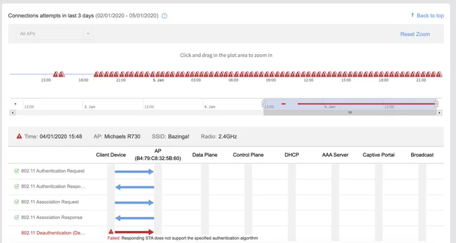Click the Broadcast column header
Screen dimensions: 456x243
coord(422,155)
